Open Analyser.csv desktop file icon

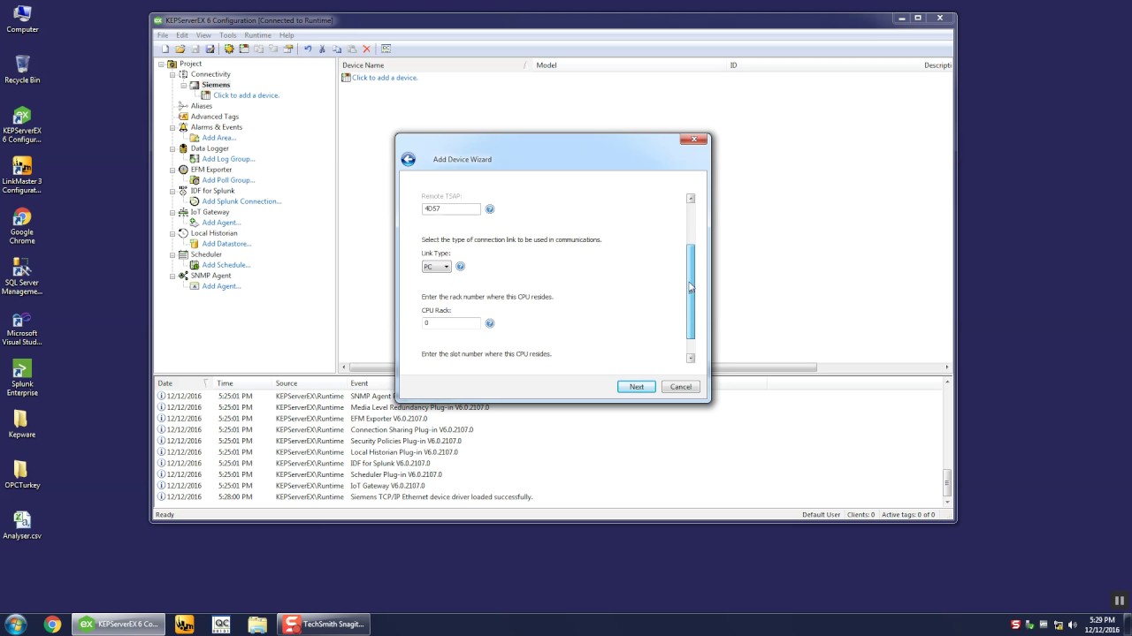pos(22,526)
